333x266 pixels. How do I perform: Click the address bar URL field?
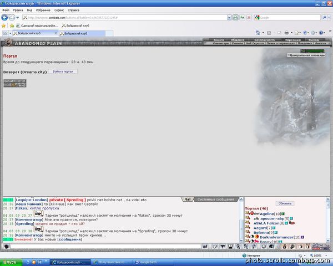coord(125,18)
